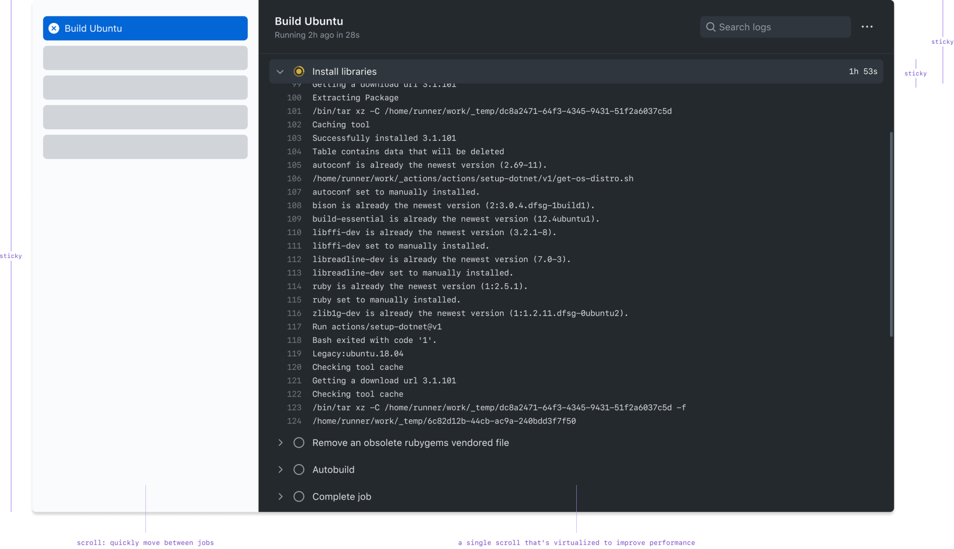
Task: Collapse the Install libraries step
Action: pyautogui.click(x=280, y=71)
